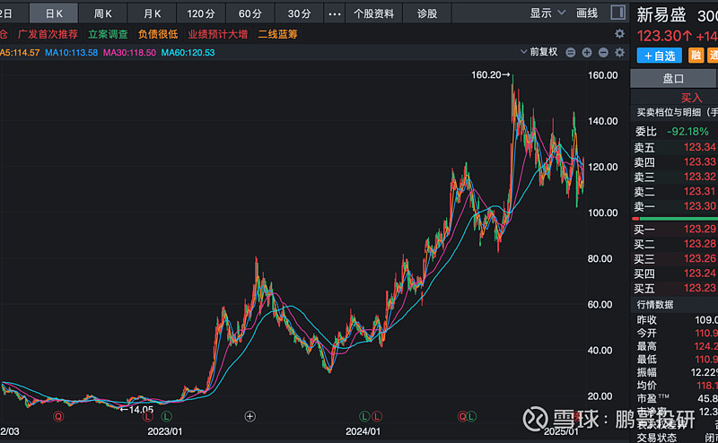The image size is (718, 443).
Task: Click the 卖一 price 123.30
Action: (699, 206)
